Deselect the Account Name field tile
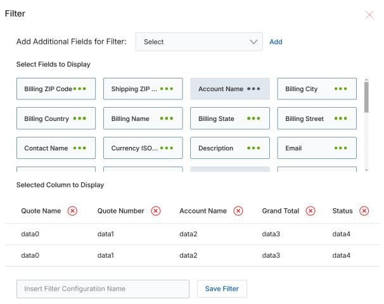 pyautogui.click(x=230, y=89)
